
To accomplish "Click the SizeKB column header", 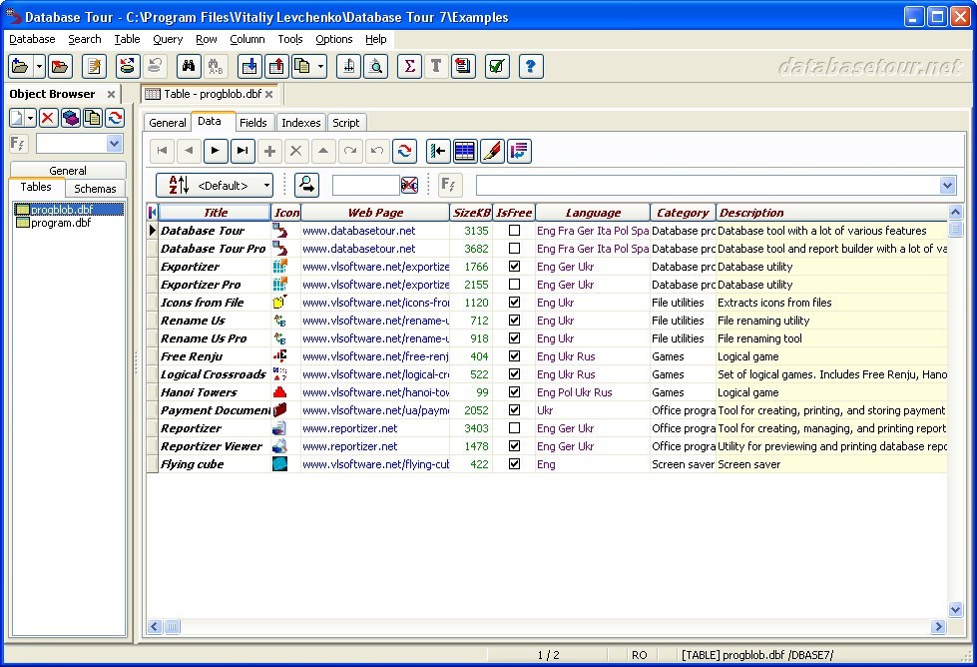I will pos(471,213).
